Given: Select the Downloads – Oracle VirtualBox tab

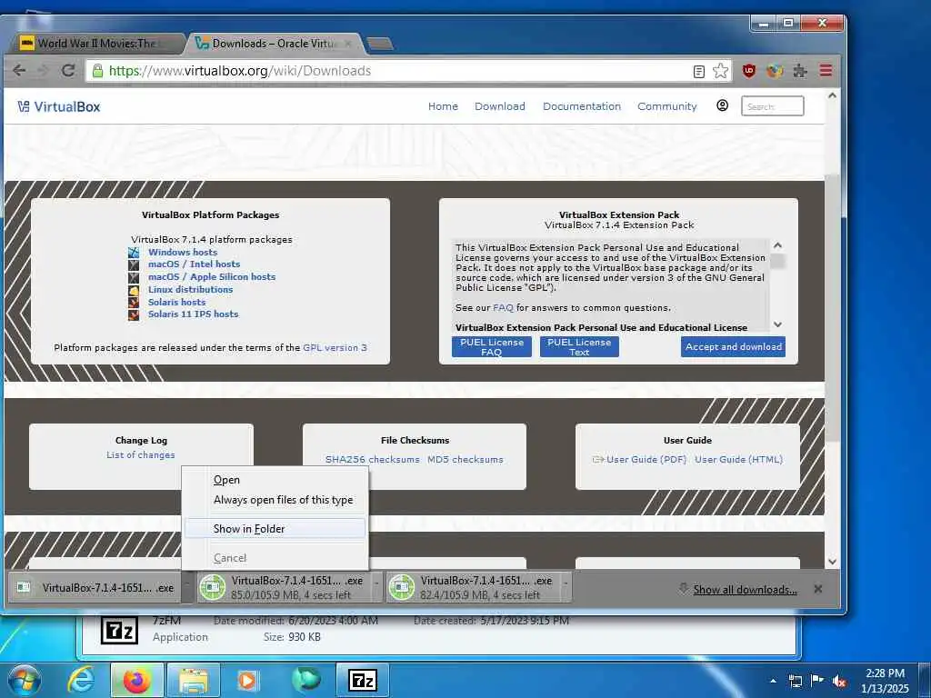Looking at the screenshot, I should coord(274,44).
